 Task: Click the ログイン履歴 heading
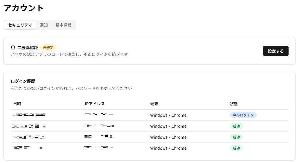23,81
